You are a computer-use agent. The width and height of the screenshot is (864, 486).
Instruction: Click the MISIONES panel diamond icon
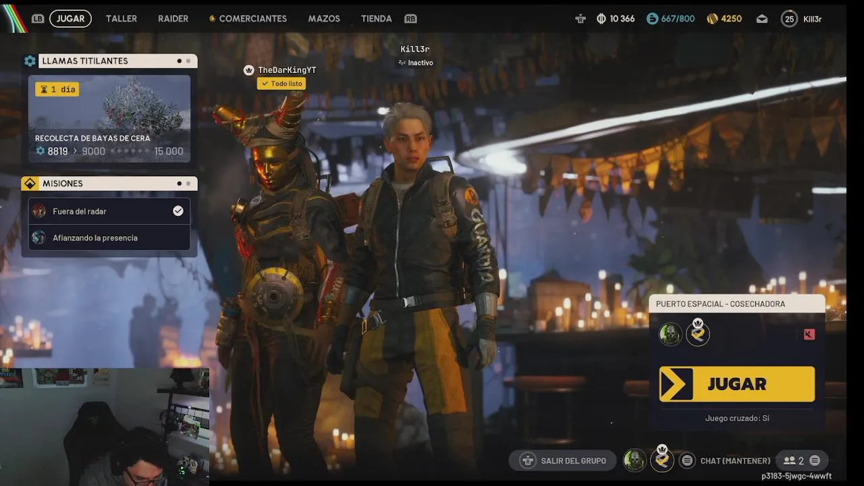click(30, 184)
